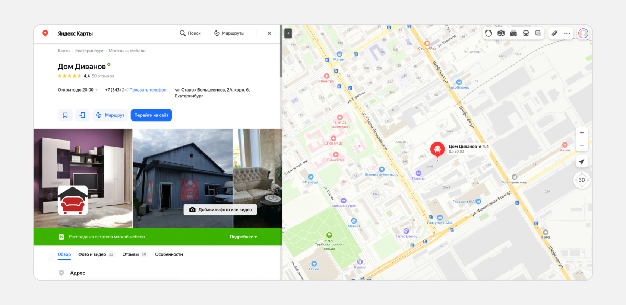
Task: Open the user profile avatar
Action: pyautogui.click(x=583, y=33)
